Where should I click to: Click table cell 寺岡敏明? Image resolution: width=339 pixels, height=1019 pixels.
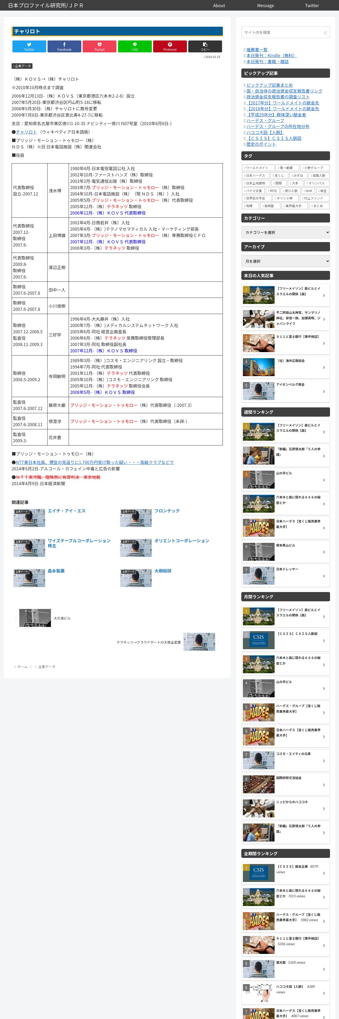[58, 376]
